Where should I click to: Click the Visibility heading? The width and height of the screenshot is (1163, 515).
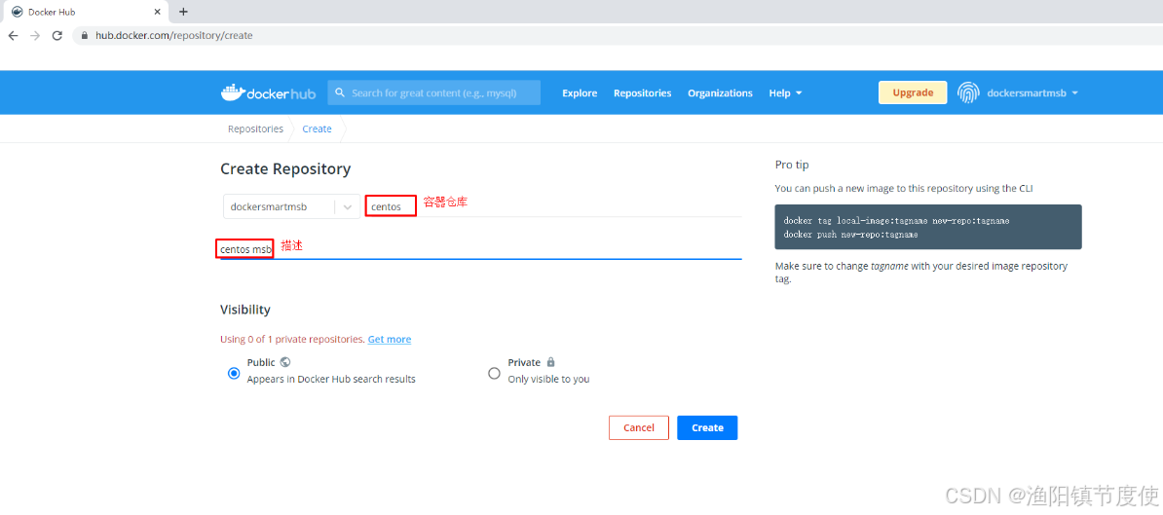pos(245,309)
